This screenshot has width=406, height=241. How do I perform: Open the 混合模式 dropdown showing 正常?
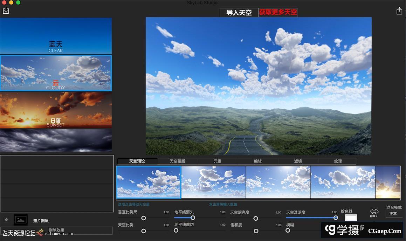click(x=394, y=214)
